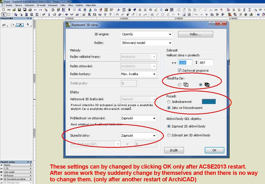
Task: Click the Zrušit button to cancel
Action: [174, 150]
